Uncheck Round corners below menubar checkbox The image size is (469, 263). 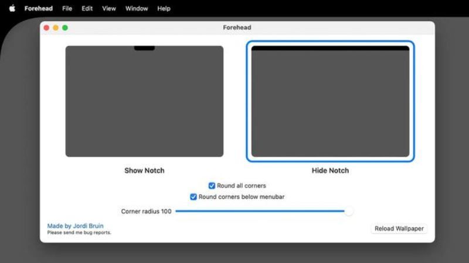[193, 197]
